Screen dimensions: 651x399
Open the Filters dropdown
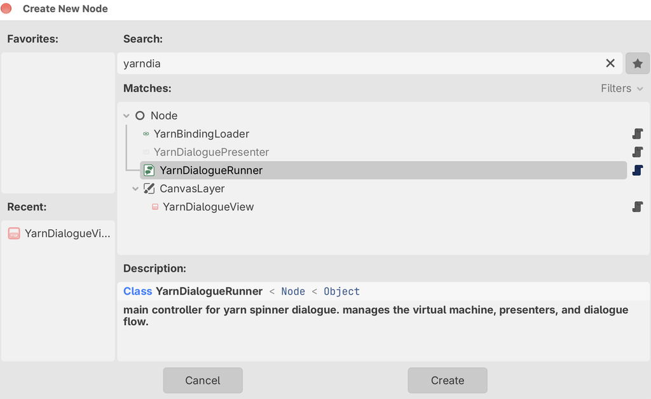click(x=622, y=88)
